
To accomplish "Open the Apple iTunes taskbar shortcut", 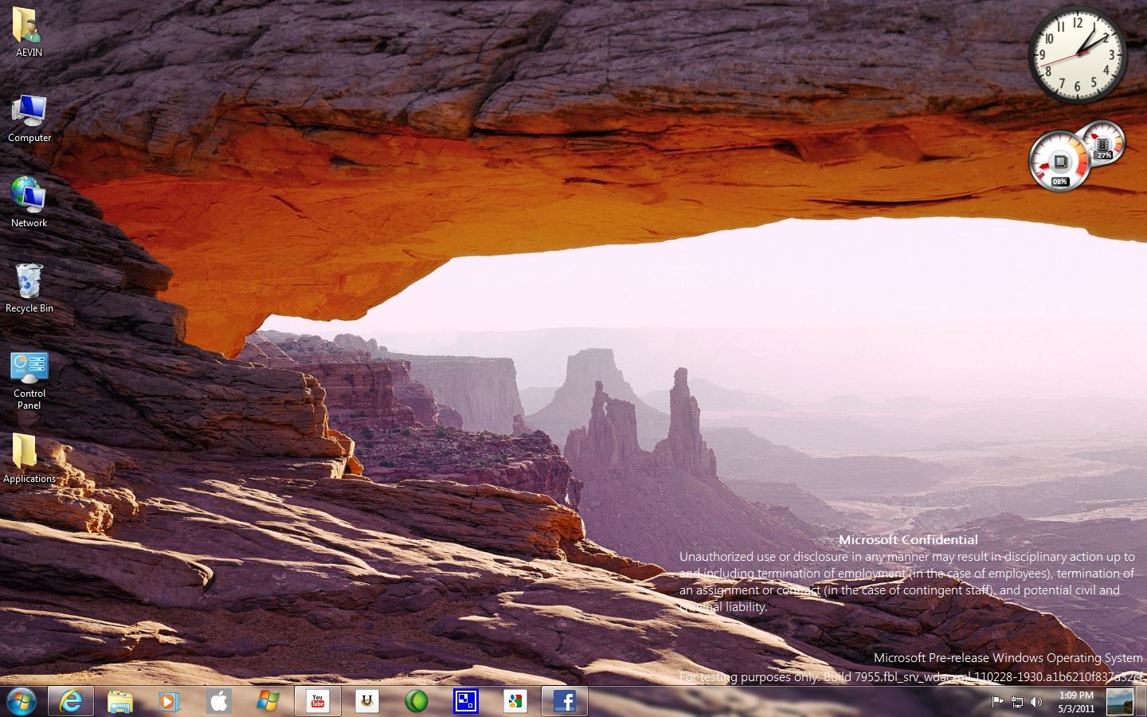I will pyautogui.click(x=218, y=701).
